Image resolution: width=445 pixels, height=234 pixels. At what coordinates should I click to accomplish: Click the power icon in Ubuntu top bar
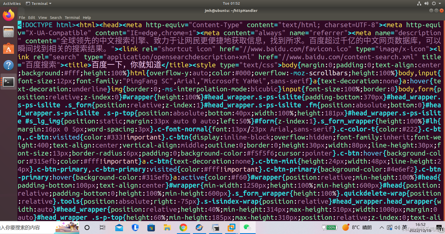434,3
